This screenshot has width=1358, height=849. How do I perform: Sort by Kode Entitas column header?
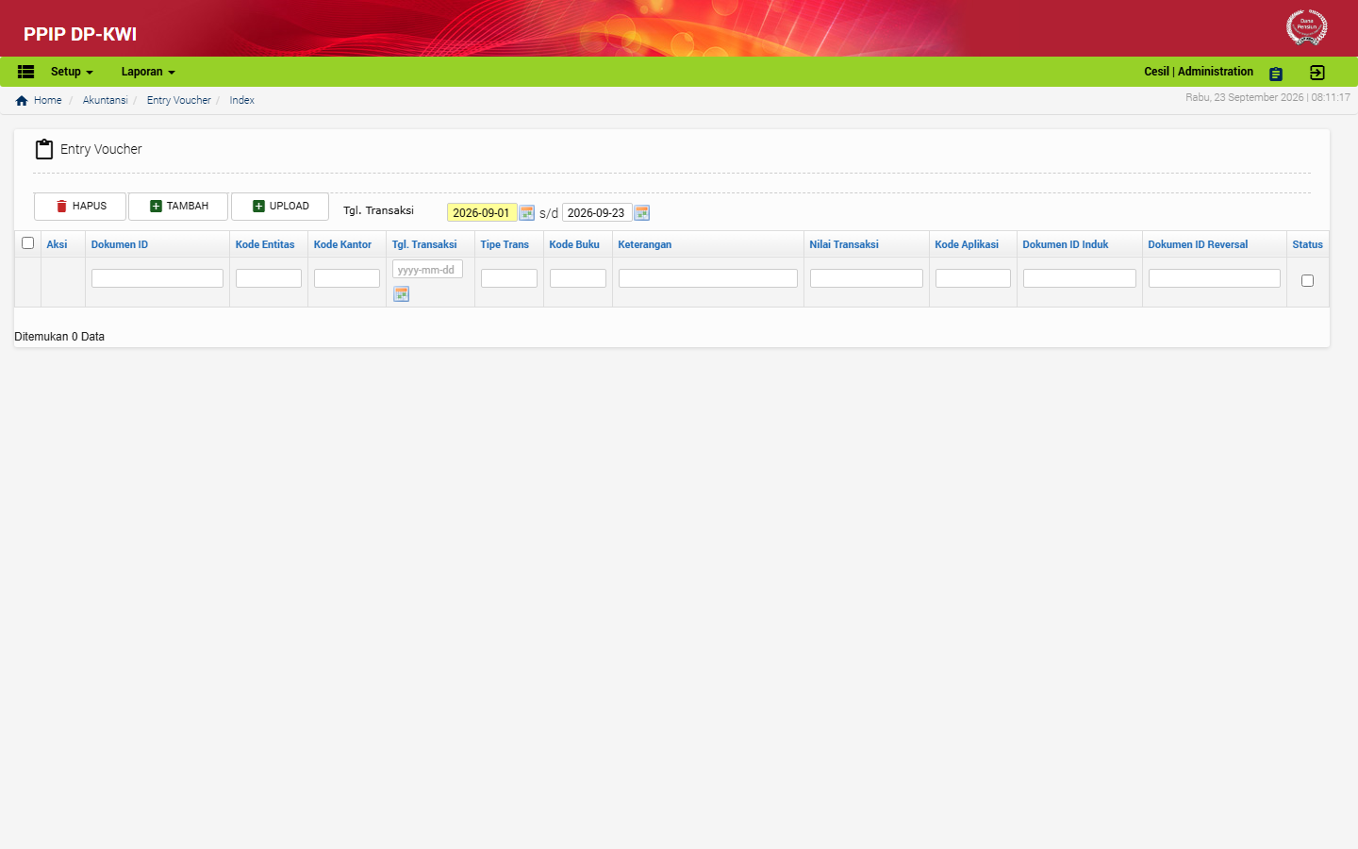pos(265,244)
